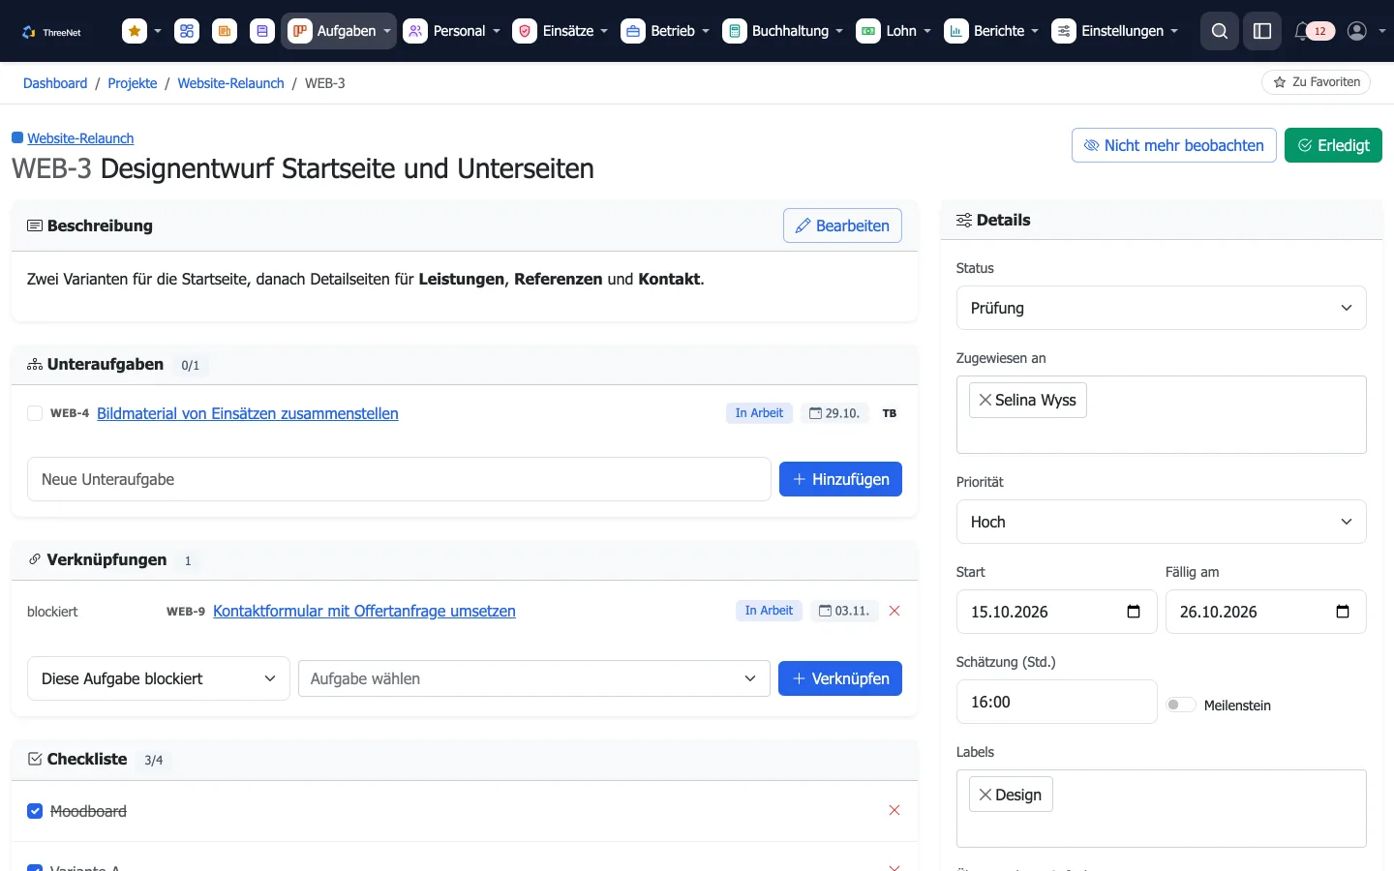Click the blue project color square by Website-Relaunch
The width and height of the screenshot is (1394, 871).
point(17,137)
